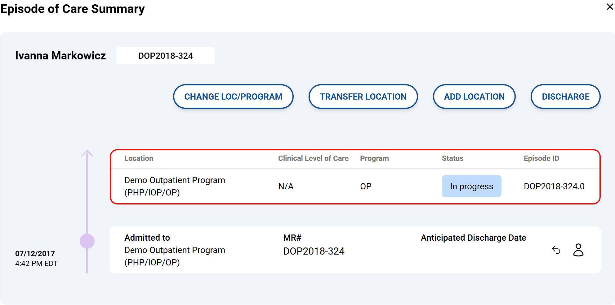The width and height of the screenshot is (615, 305).
Task: Click the DOP2018-324 episode ID field
Action: [165, 56]
